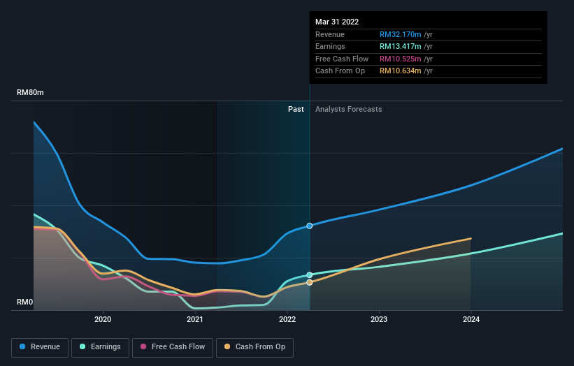Click the 2021 x-axis label
The image size is (574, 366).
195,319
